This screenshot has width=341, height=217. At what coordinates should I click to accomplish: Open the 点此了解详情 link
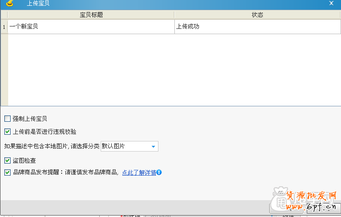[x=139, y=172]
